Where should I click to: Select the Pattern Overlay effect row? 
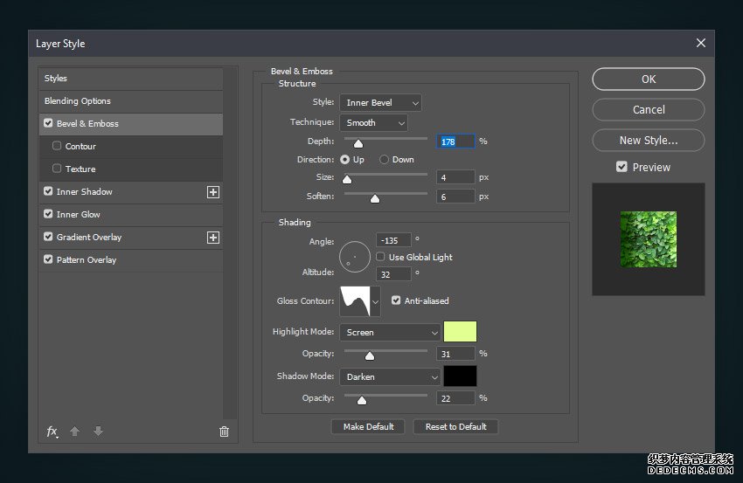pyautogui.click(x=131, y=260)
